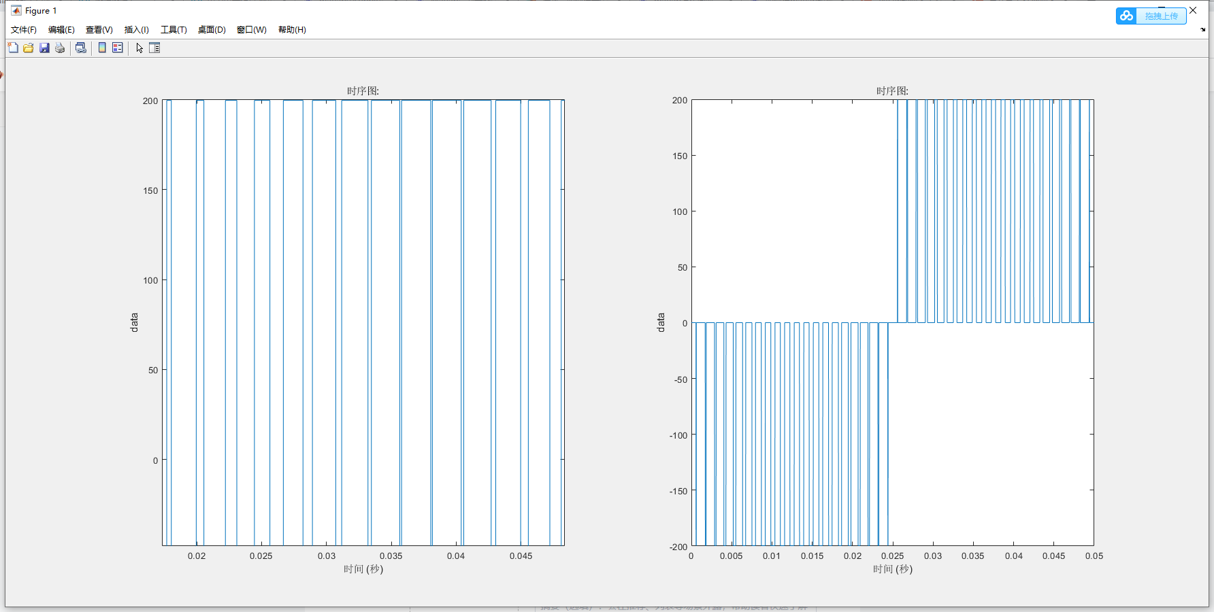Open the Property Inspector toolbar icon
The width and height of the screenshot is (1214, 612).
(x=154, y=48)
